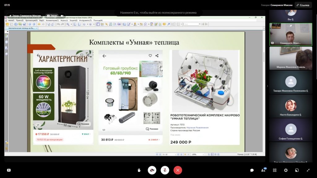End the call with red button

[x=178, y=170]
